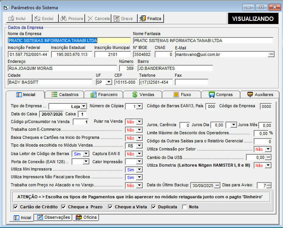Expand the Utiliza Mini Impressora dropdown
283x228 pixels.
pyautogui.click(x=140, y=169)
